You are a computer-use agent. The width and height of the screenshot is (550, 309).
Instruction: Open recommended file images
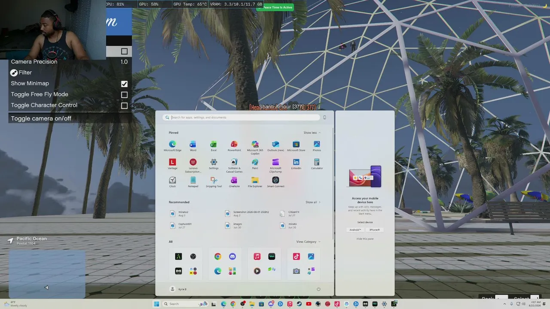coord(234,225)
